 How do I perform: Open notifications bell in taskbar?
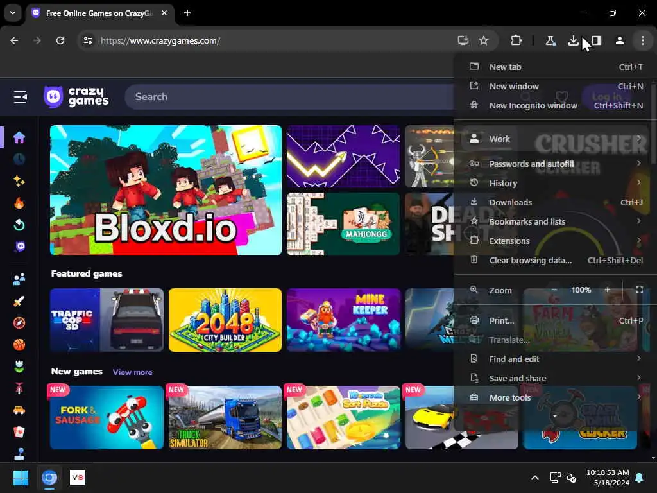(x=640, y=478)
